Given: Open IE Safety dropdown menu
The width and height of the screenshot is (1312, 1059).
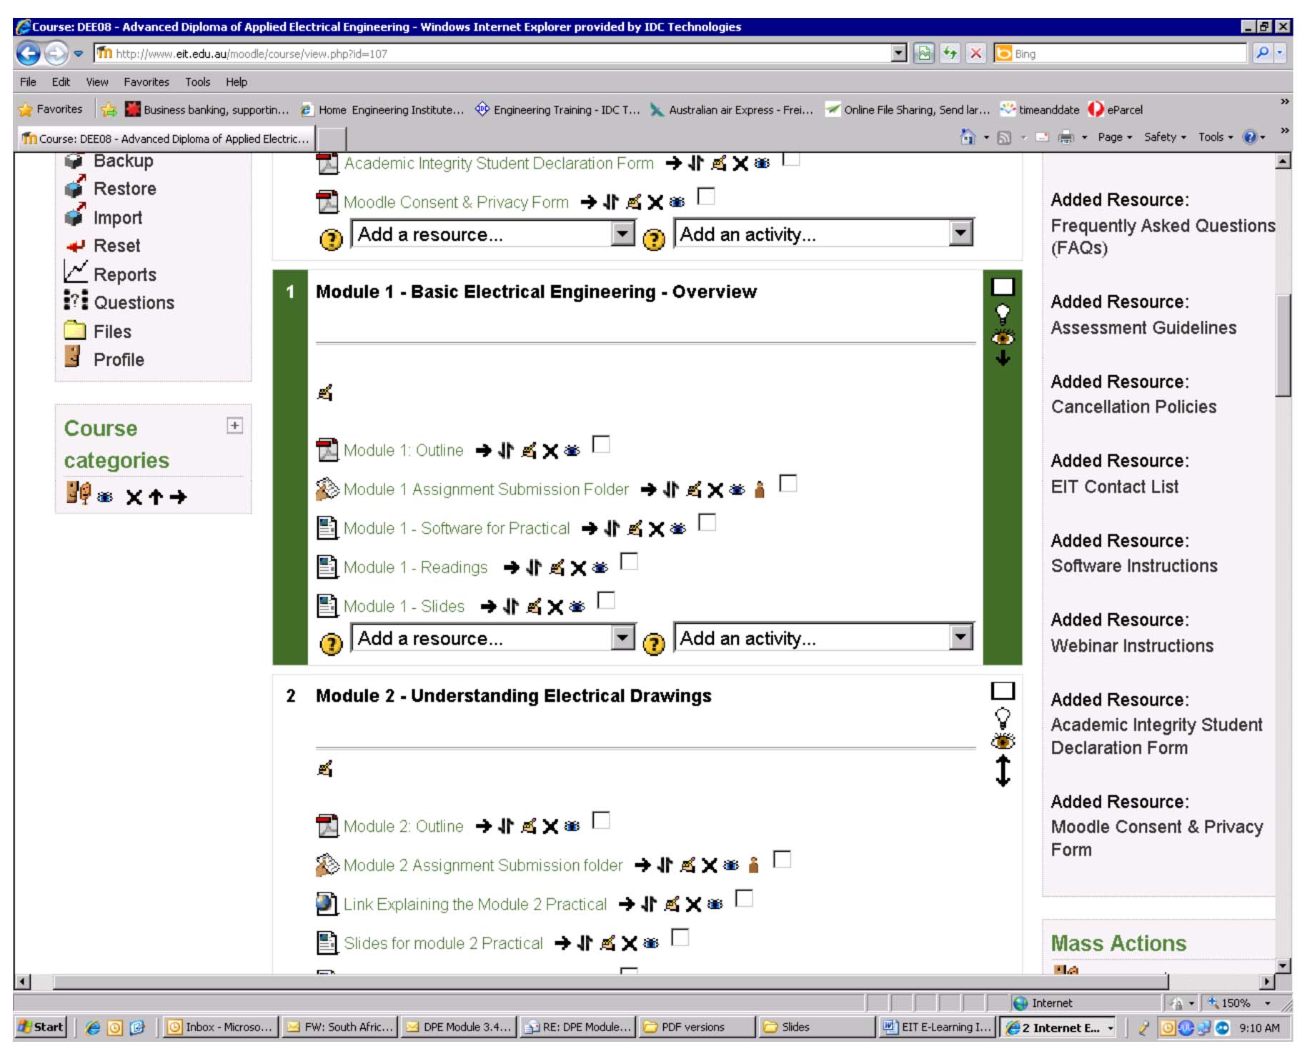Looking at the screenshot, I should click(x=1165, y=137).
